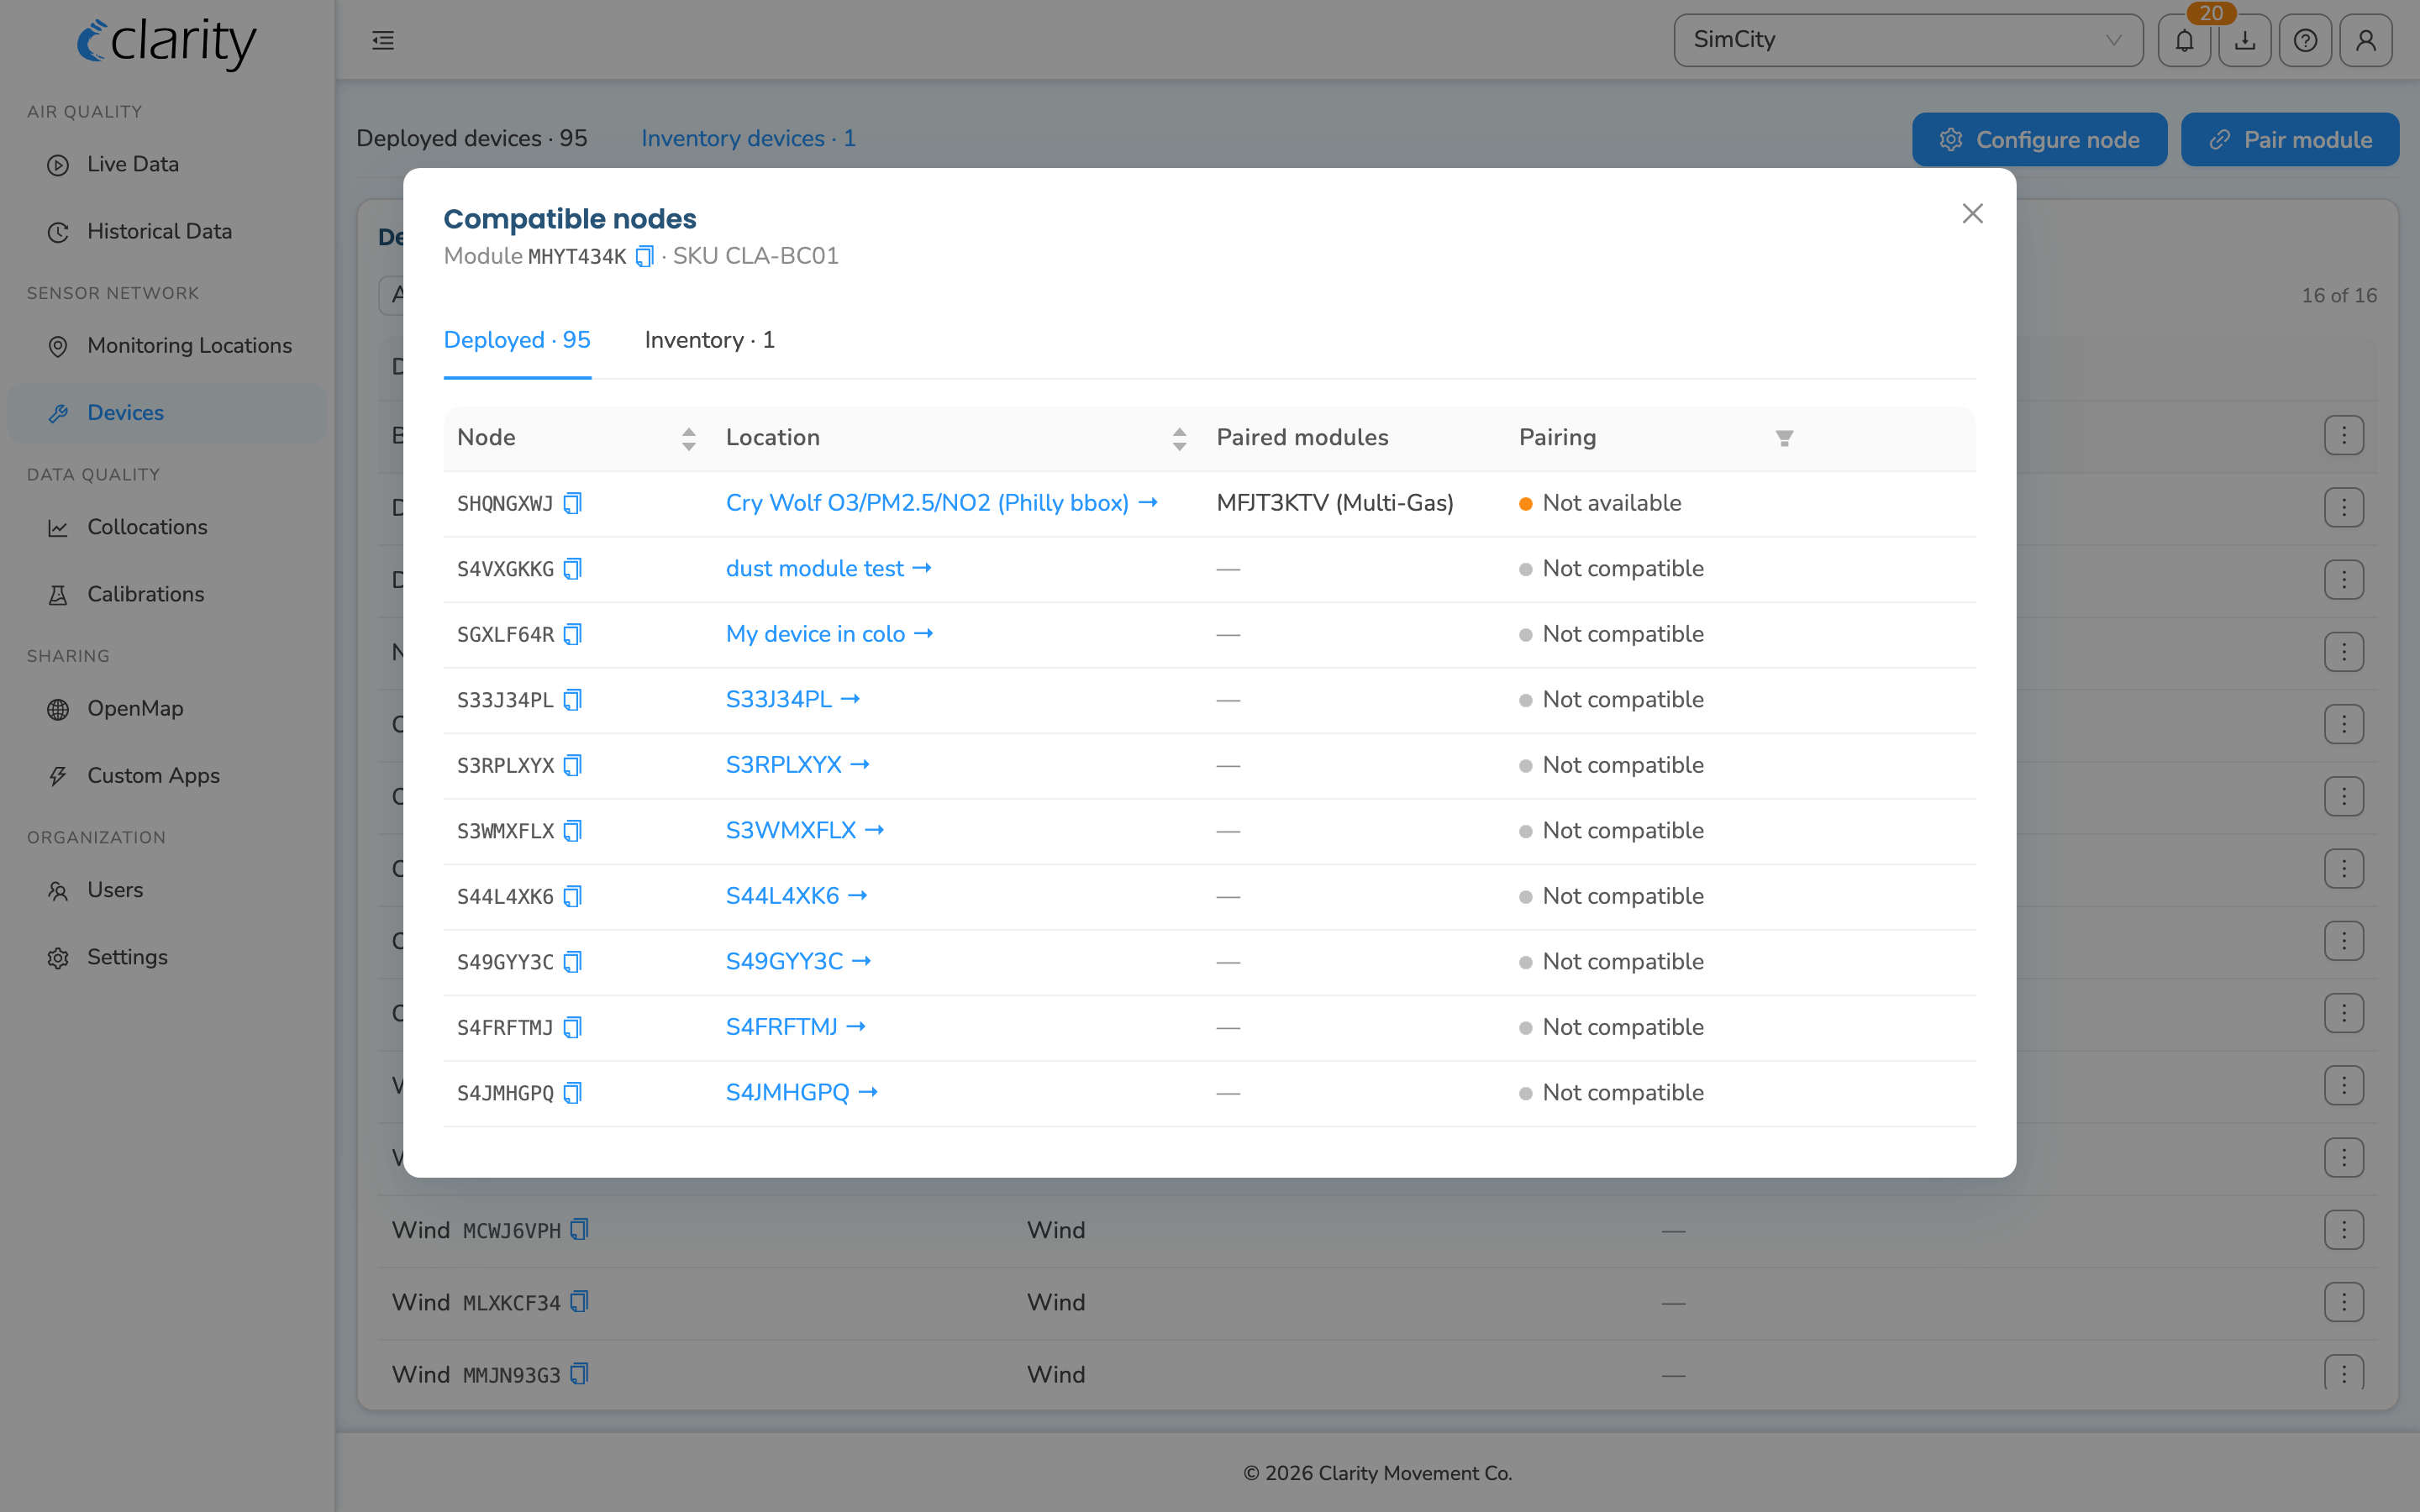2420x1512 pixels.
Task: Open Monitoring Locations in sidebar
Action: coord(167,345)
